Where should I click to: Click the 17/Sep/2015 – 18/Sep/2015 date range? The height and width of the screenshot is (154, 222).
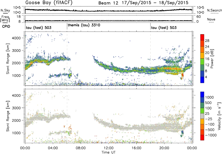155,3
